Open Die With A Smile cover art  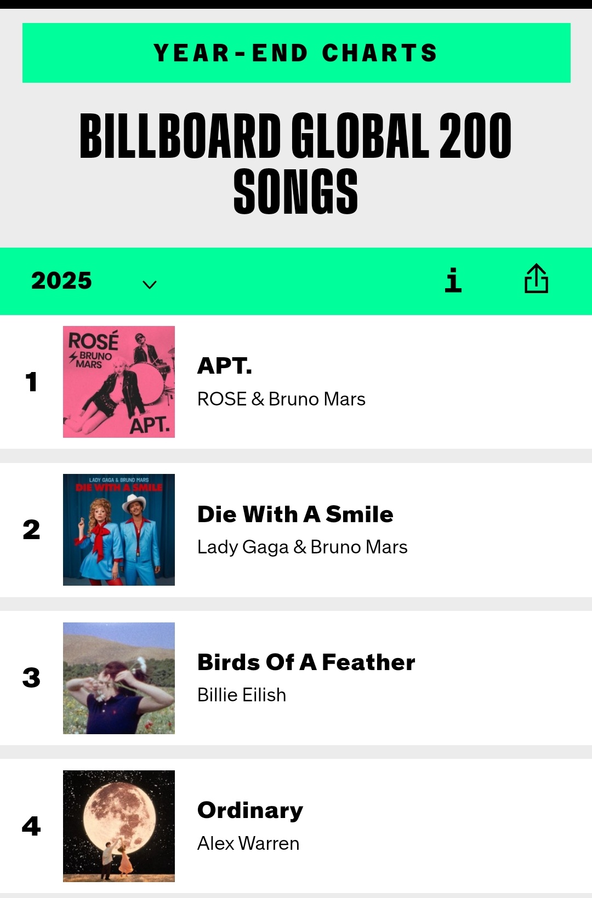pyautogui.click(x=119, y=530)
